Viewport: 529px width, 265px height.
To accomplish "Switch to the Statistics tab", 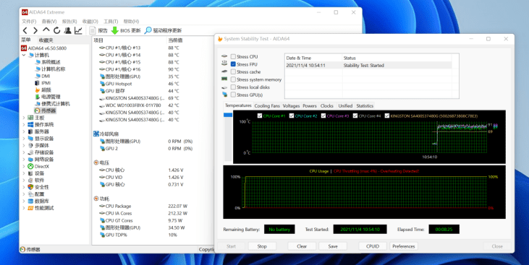I will click(x=365, y=105).
